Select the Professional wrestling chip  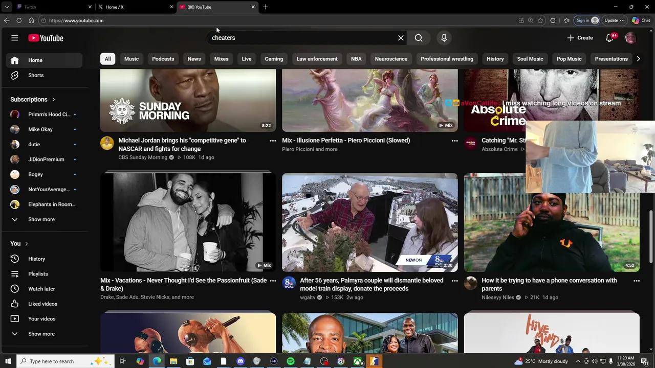(x=447, y=59)
